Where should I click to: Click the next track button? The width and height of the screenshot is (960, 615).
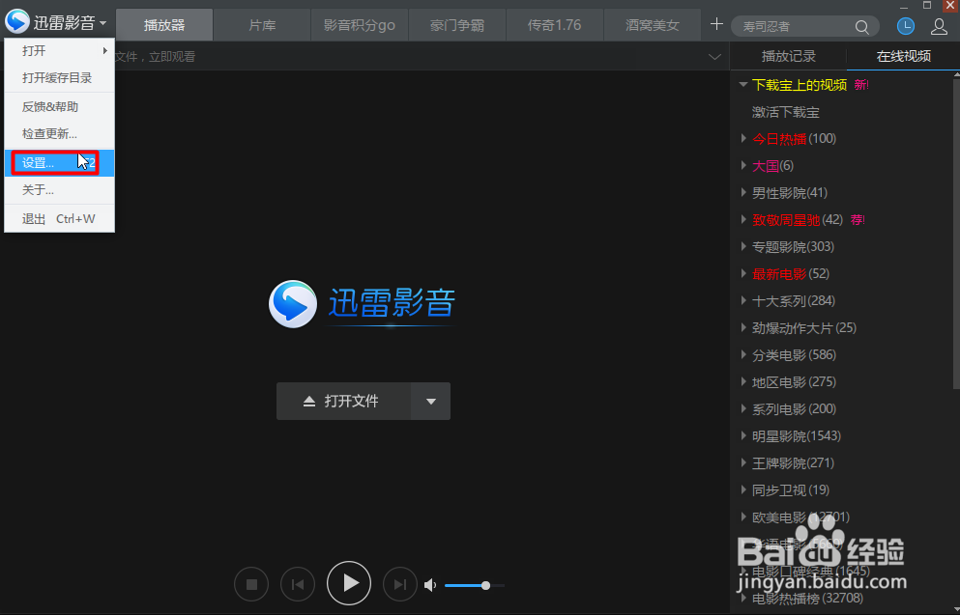coord(400,585)
